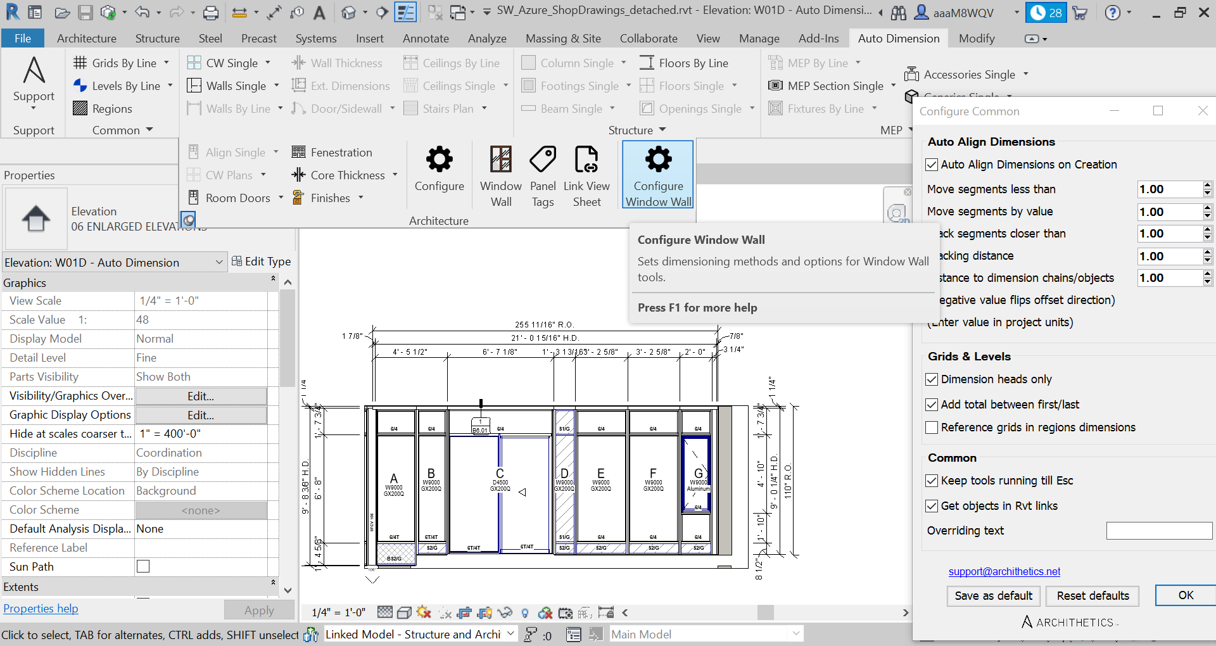Uncheck Auto Align Dimensions on Creation

point(931,165)
